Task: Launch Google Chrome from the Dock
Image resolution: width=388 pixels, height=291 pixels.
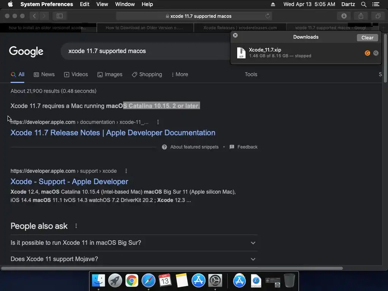Action: pyautogui.click(x=131, y=281)
